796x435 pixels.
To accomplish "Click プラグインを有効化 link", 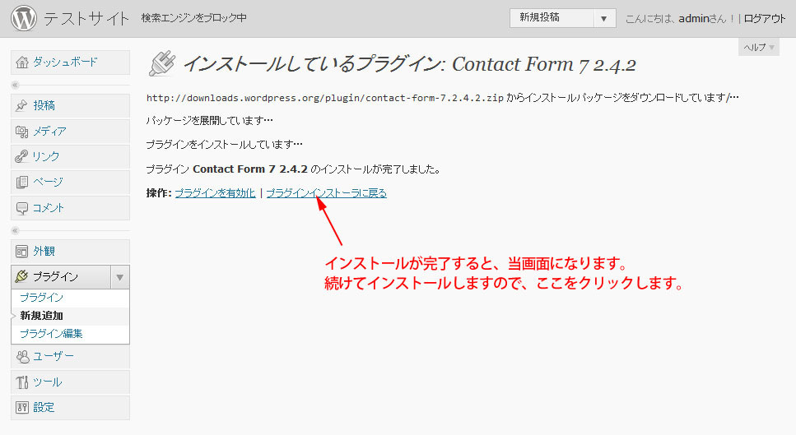I will tap(215, 193).
